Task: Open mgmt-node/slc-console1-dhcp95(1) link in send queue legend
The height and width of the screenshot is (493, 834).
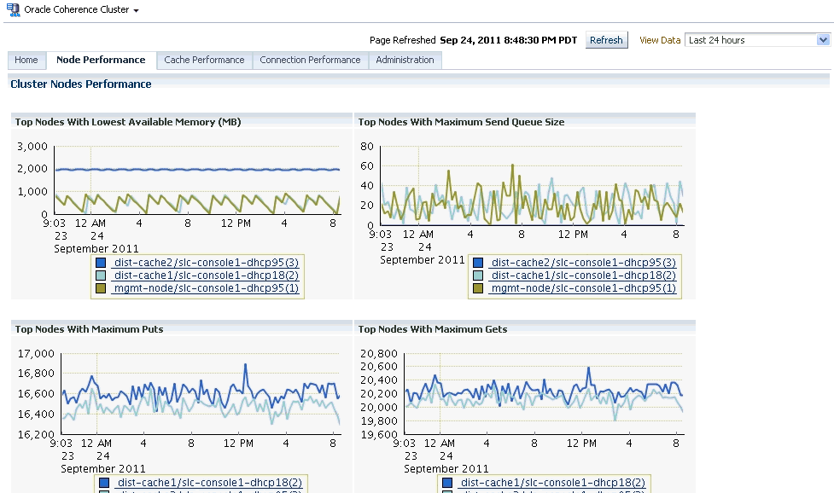Action: coord(584,288)
